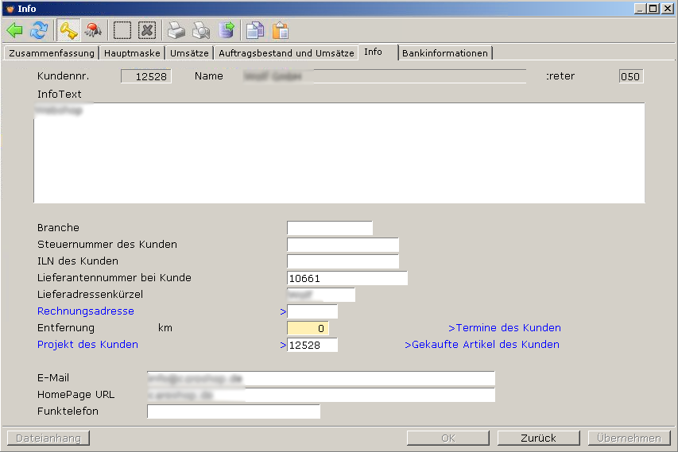This screenshot has width=678, height=452.
Task: Click the Funktelefon text field
Action: [233, 411]
